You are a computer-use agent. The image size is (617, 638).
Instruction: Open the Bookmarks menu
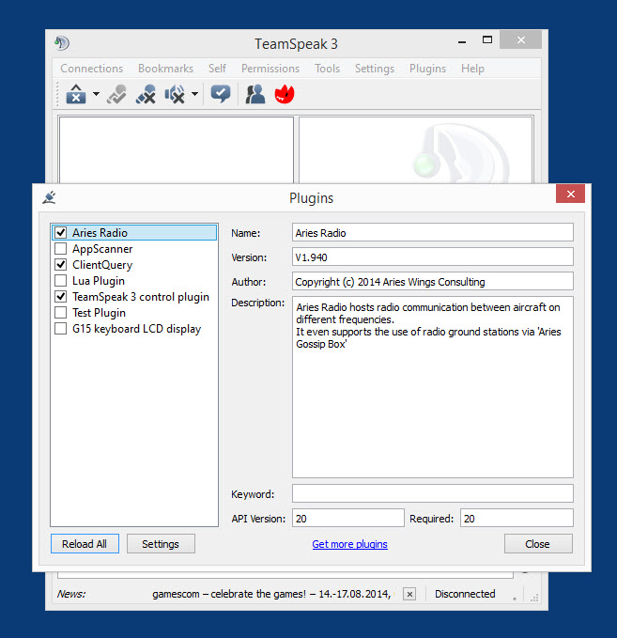point(165,69)
